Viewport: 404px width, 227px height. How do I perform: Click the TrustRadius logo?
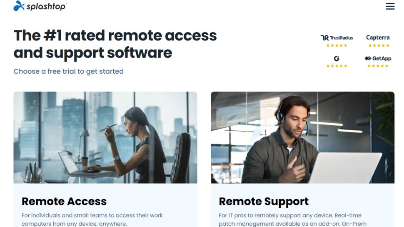(x=337, y=38)
